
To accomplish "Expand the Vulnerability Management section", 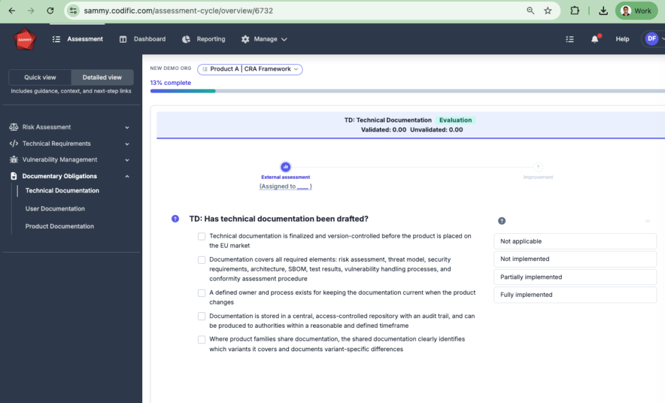I will (x=69, y=159).
